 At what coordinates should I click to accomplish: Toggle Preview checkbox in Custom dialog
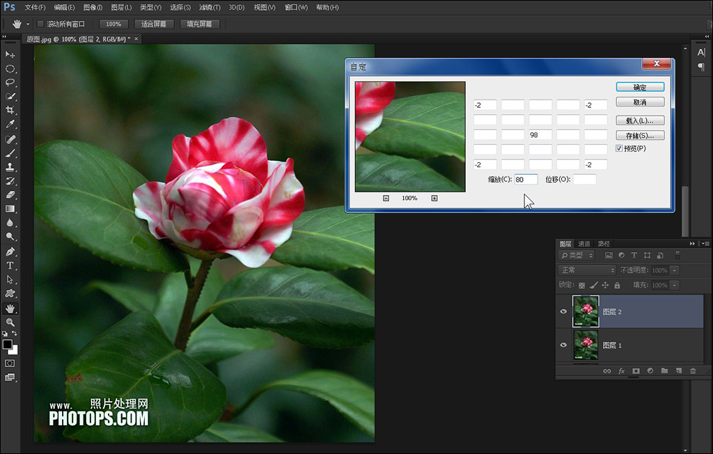point(619,148)
